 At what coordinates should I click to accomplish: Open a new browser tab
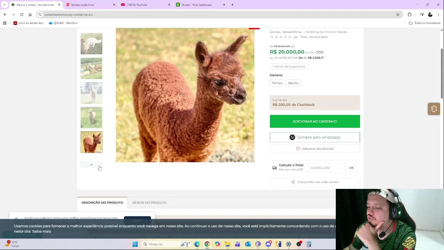click(232, 5)
